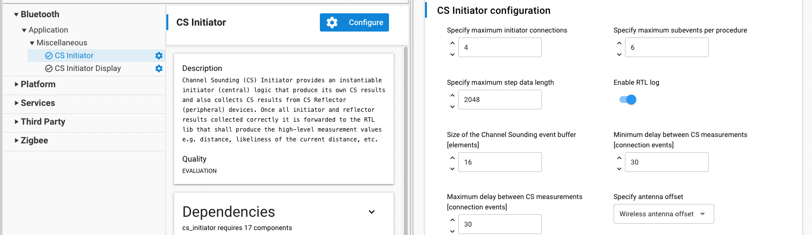
Task: Increment maximum initiator connections value
Action: (x=452, y=43)
